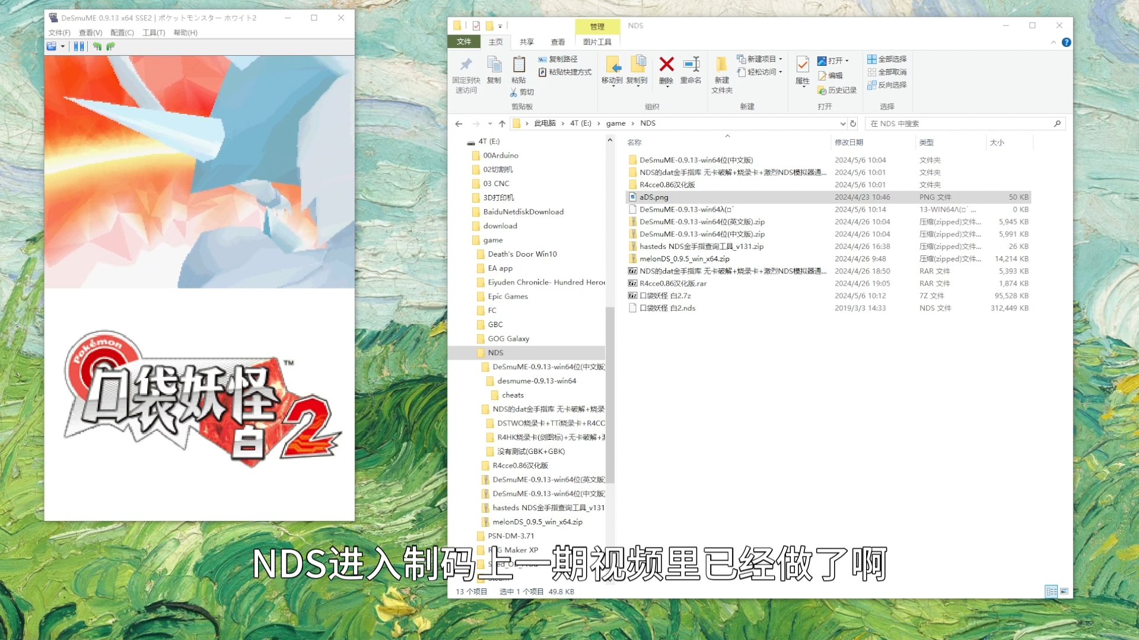Click 此电脑 in address breadcrumb
1139x640 pixels.
click(x=545, y=123)
